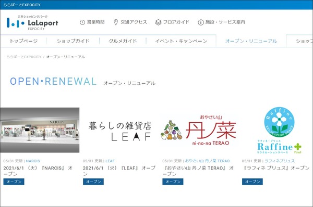This screenshot has width=313, height=207.
Task: Open the 営業時間 link
Action: [x=96, y=22]
